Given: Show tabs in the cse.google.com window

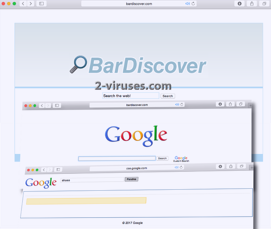Looking at the screenshot, I should pyautogui.click(x=242, y=166).
